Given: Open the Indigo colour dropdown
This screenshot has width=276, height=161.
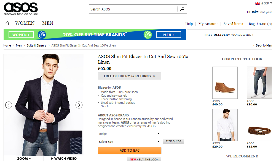Looking at the screenshot, I should click(x=129, y=133).
